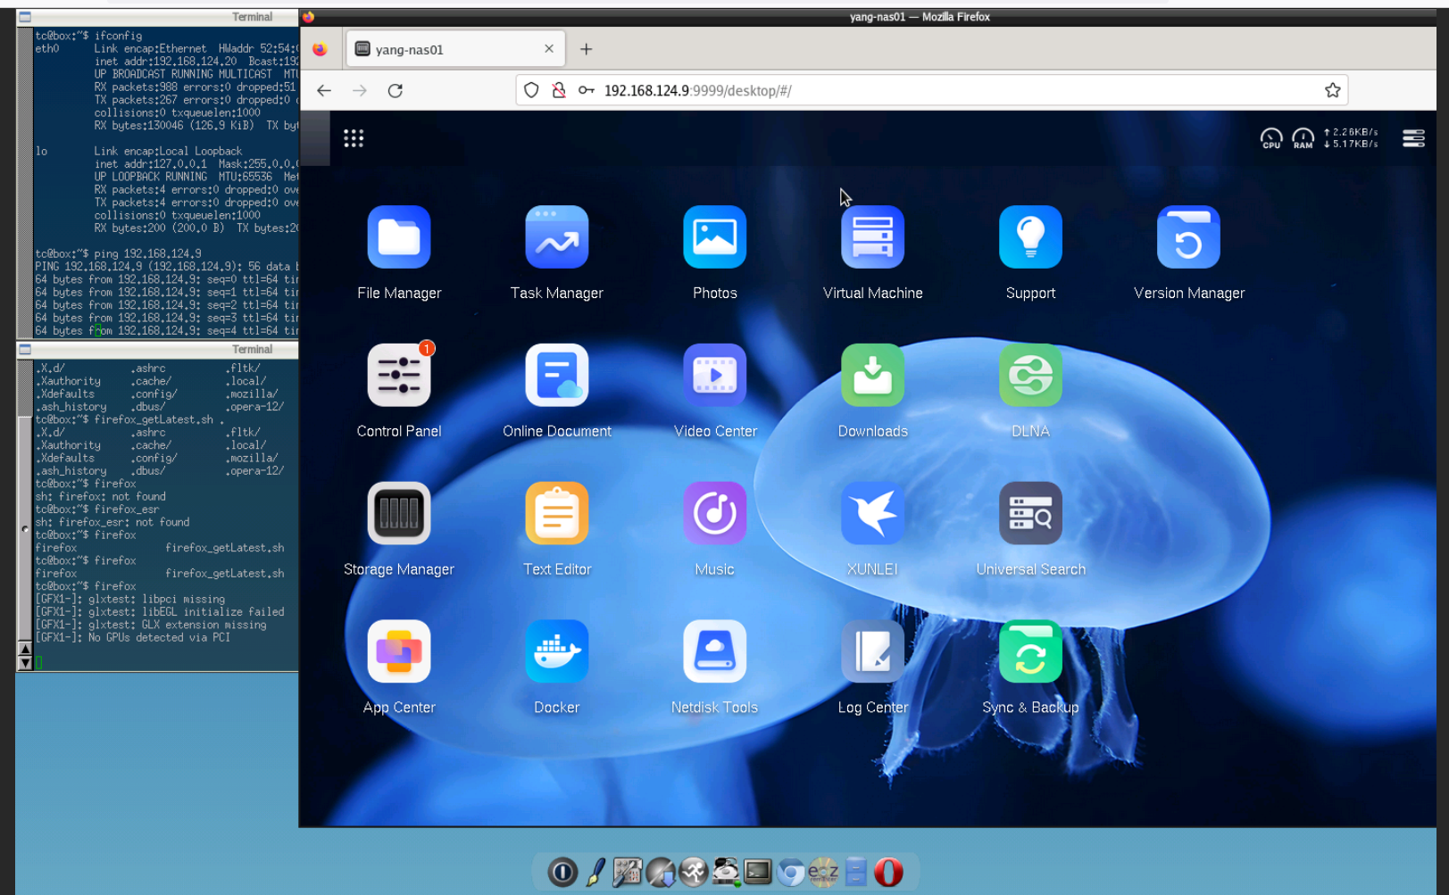This screenshot has height=895, width=1449.
Task: Bookmark this page with the star
Action: [x=1332, y=90]
